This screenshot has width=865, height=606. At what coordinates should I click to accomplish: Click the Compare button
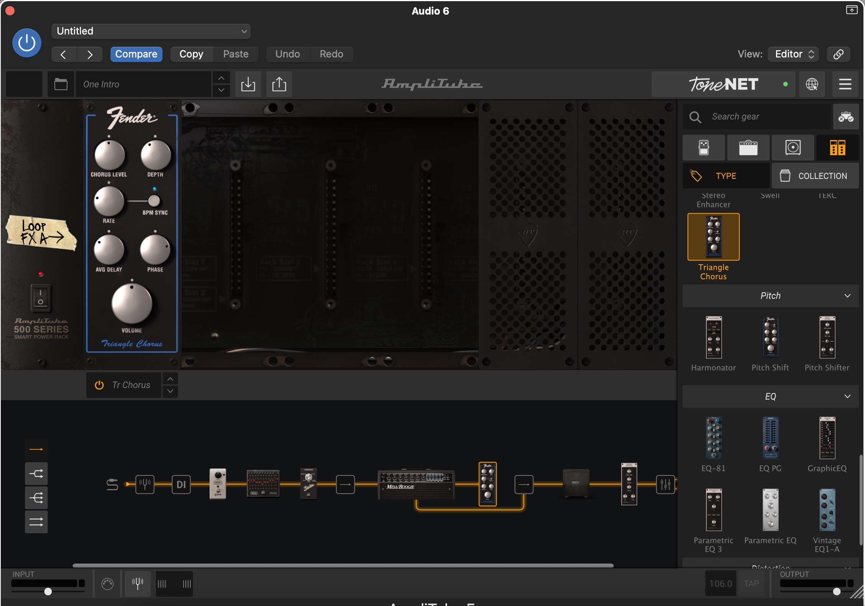(136, 54)
